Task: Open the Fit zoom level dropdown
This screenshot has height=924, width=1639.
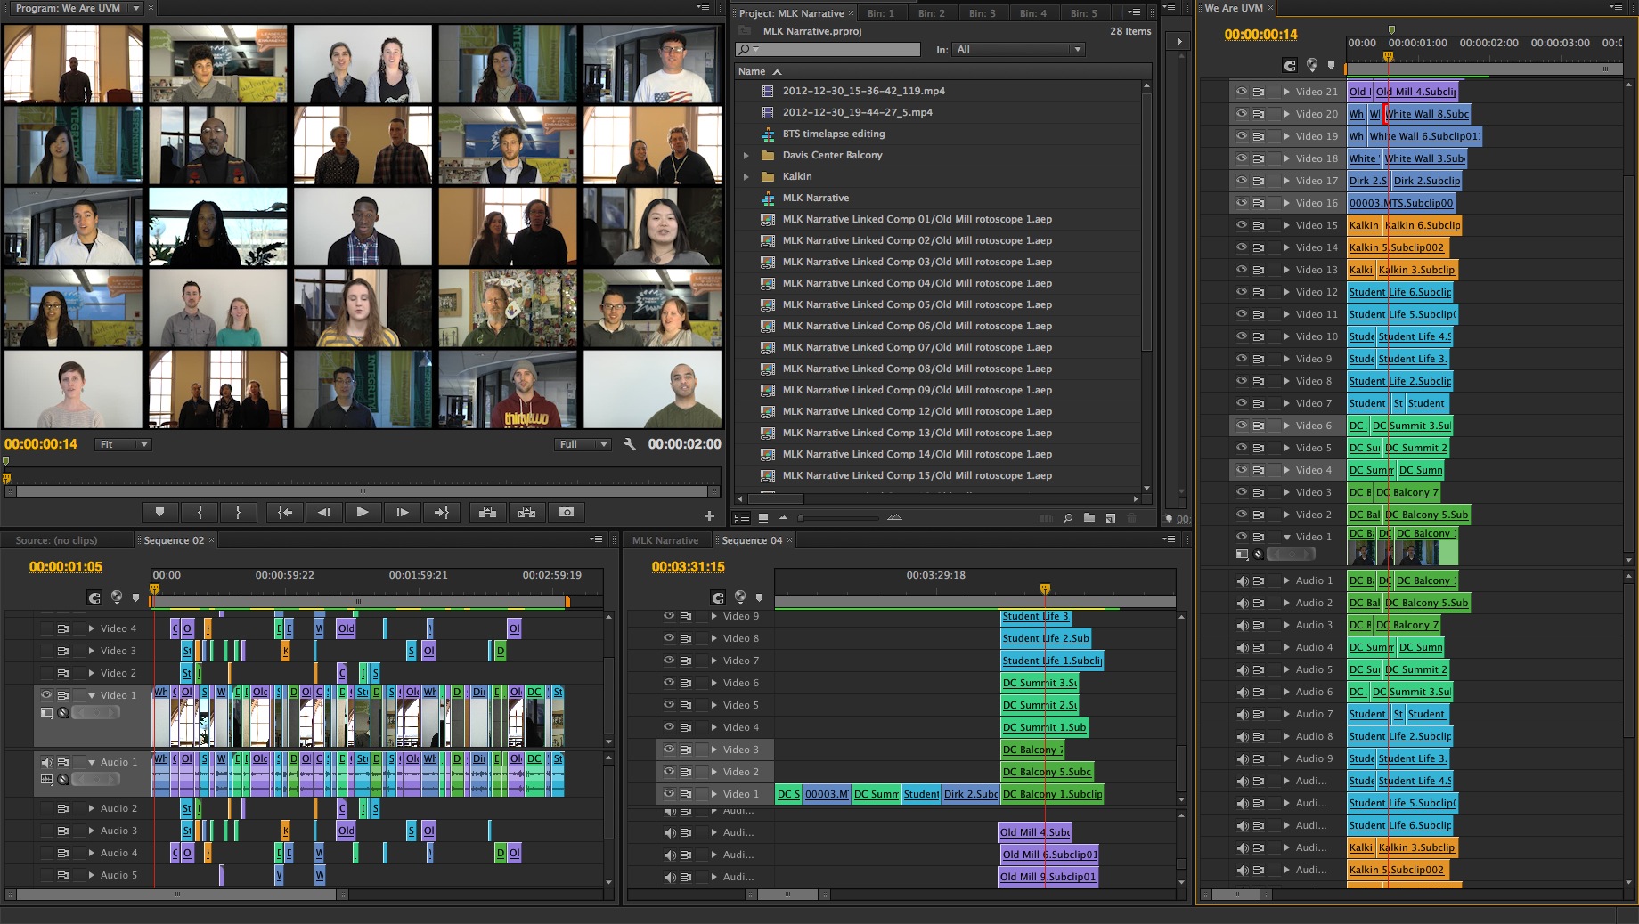Action: (124, 444)
